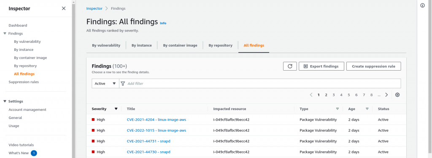432x158 pixels.
Task: Open CVE-2022-1015 - linux-image-aws finding
Action: click(x=157, y=130)
